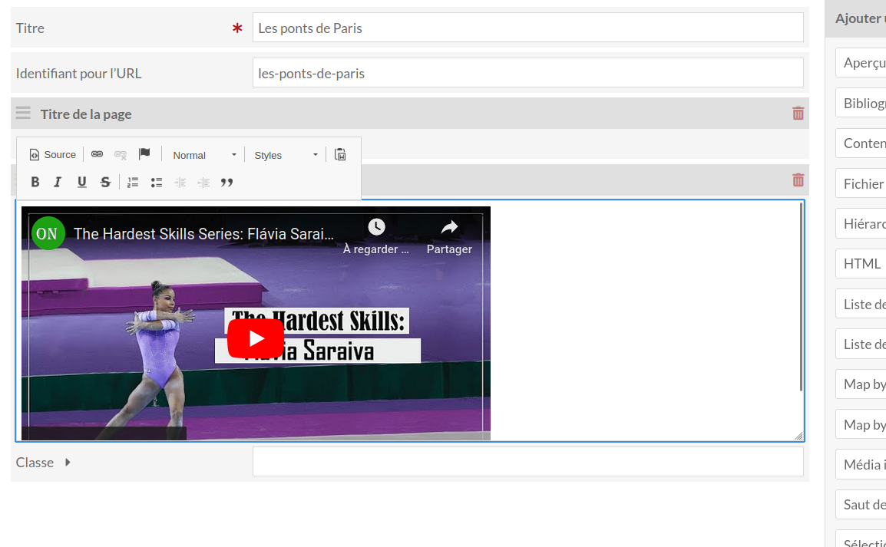
Task: Open the Normal paragraph format dropdown
Action: (x=204, y=155)
